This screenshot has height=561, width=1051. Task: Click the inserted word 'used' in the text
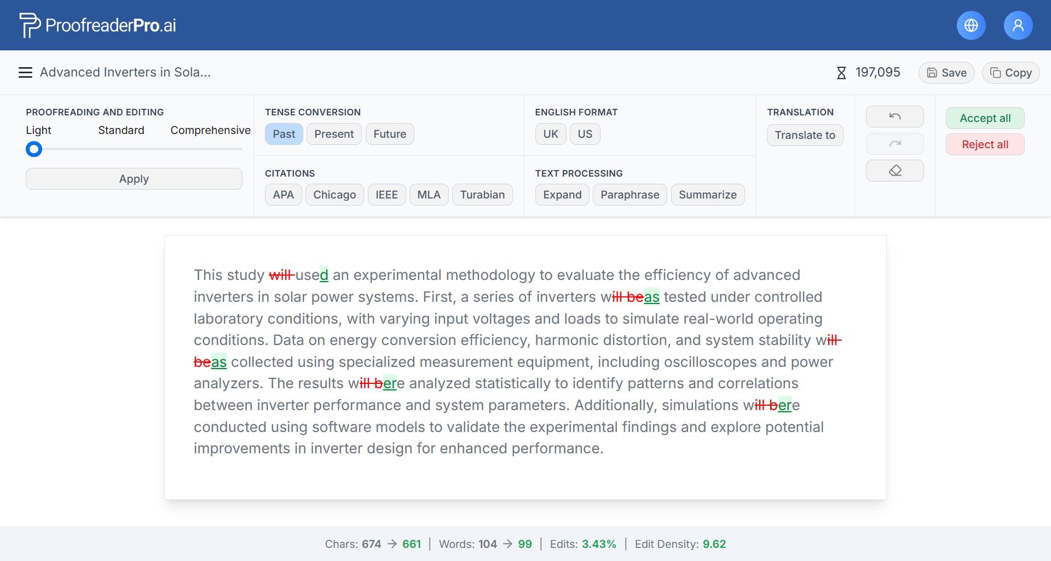pos(312,275)
